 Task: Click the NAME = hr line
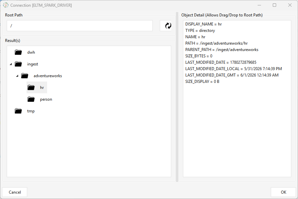click(195, 37)
